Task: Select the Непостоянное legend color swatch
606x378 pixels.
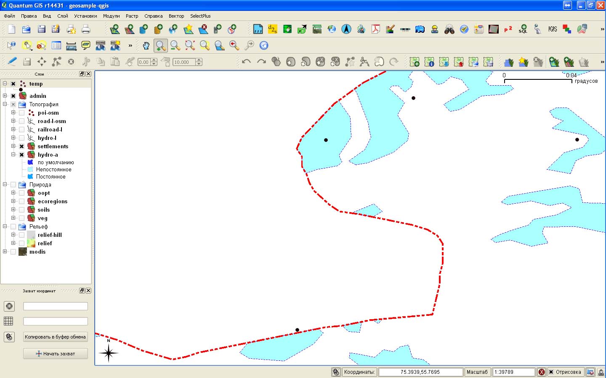Action: coord(30,170)
